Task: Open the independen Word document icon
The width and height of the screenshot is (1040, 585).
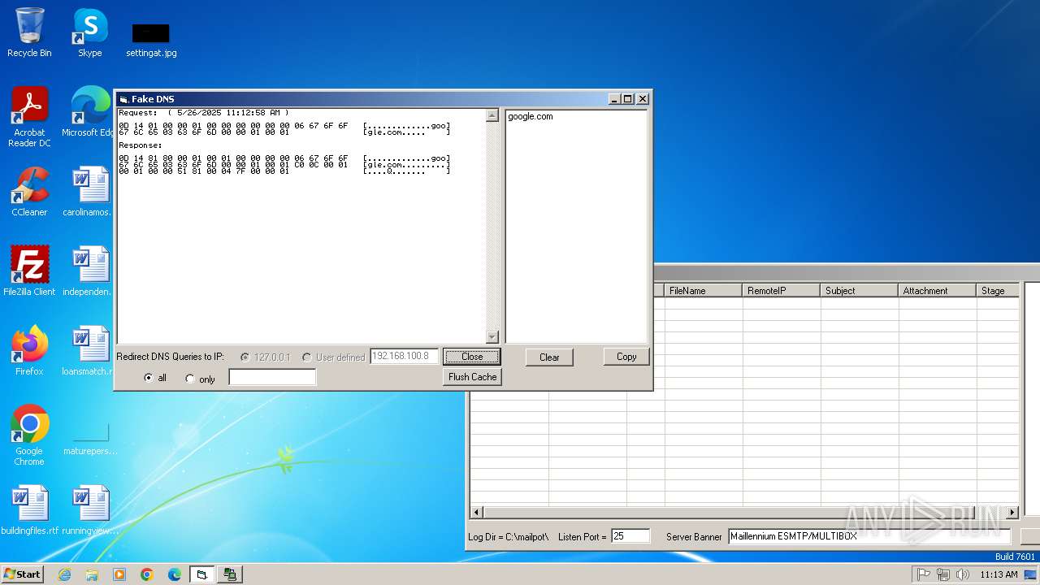Action: [x=89, y=271]
